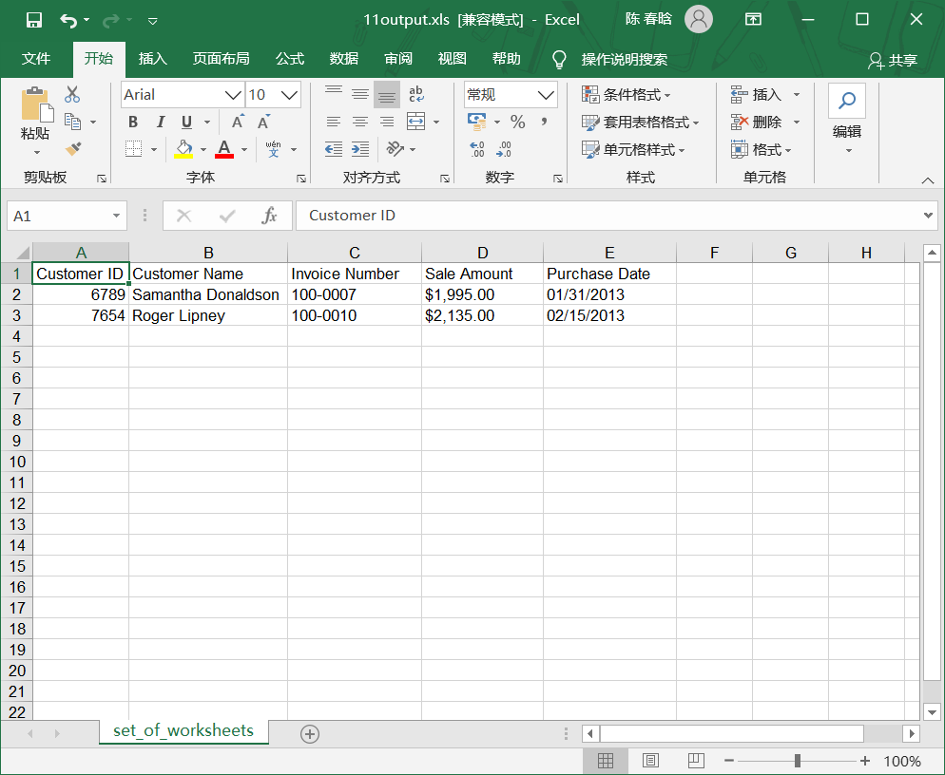
Task: Switch to Page Layout view icon
Action: pyautogui.click(x=650, y=761)
